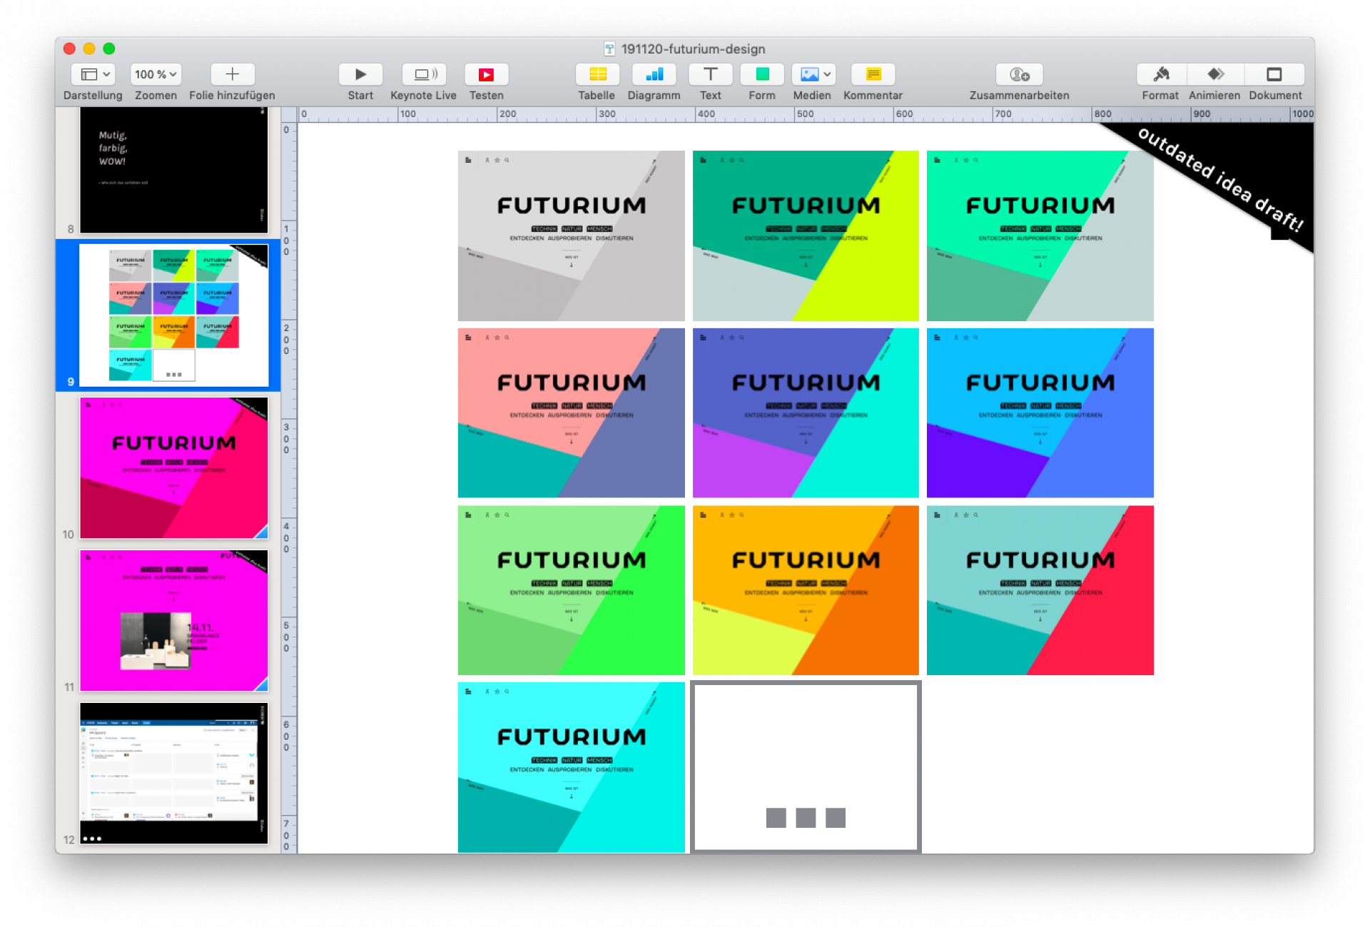Screen dimensions: 1370x927
Task: Select slide 8 thumbnail with Mutig text
Action: pyautogui.click(x=174, y=170)
